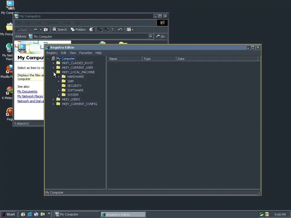Expand the HKEY_USERS key
This screenshot has width=291, height=218.
click(x=53, y=99)
